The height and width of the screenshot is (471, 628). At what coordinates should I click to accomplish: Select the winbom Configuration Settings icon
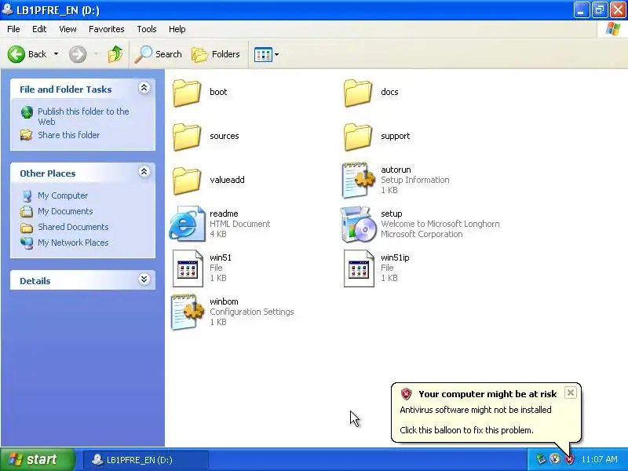point(187,312)
